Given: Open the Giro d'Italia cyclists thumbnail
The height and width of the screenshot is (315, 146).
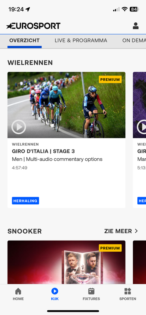Looking at the screenshot, I should pyautogui.click(x=66, y=105).
